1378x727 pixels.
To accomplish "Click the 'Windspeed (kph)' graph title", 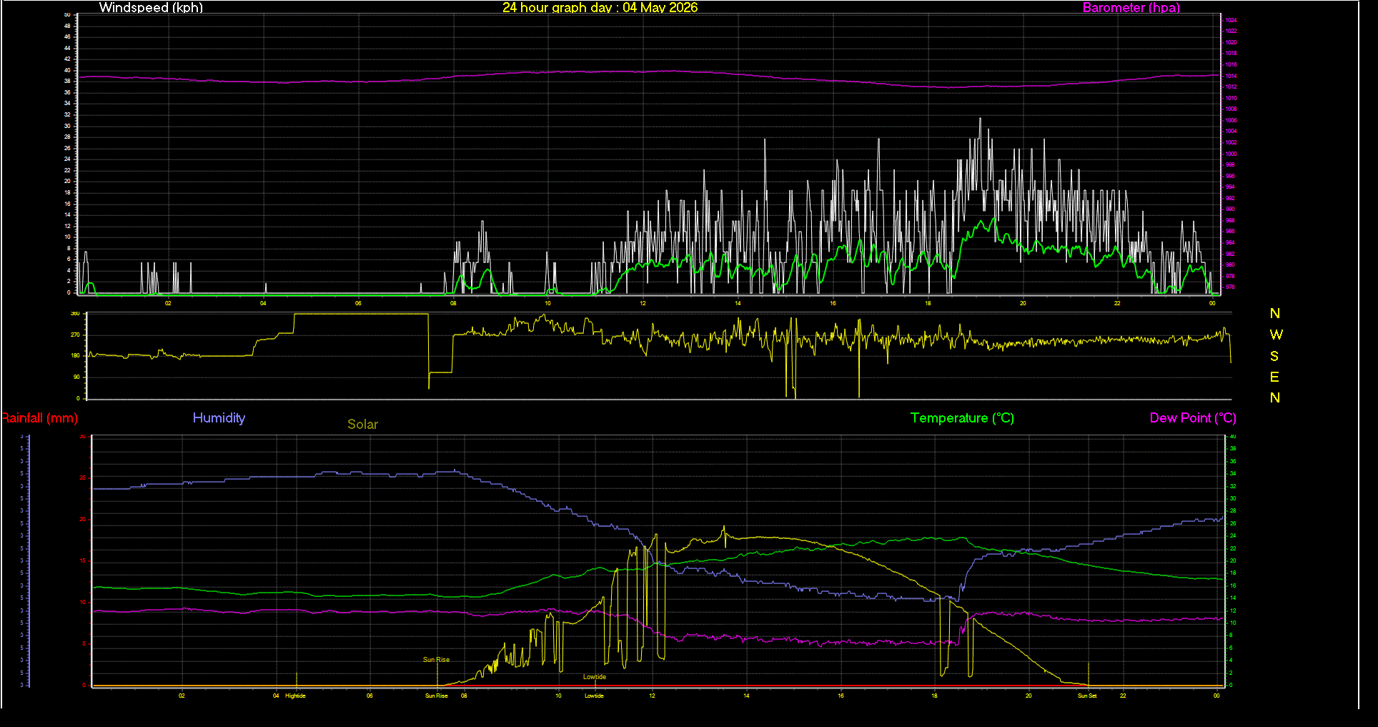I will tap(151, 8).
